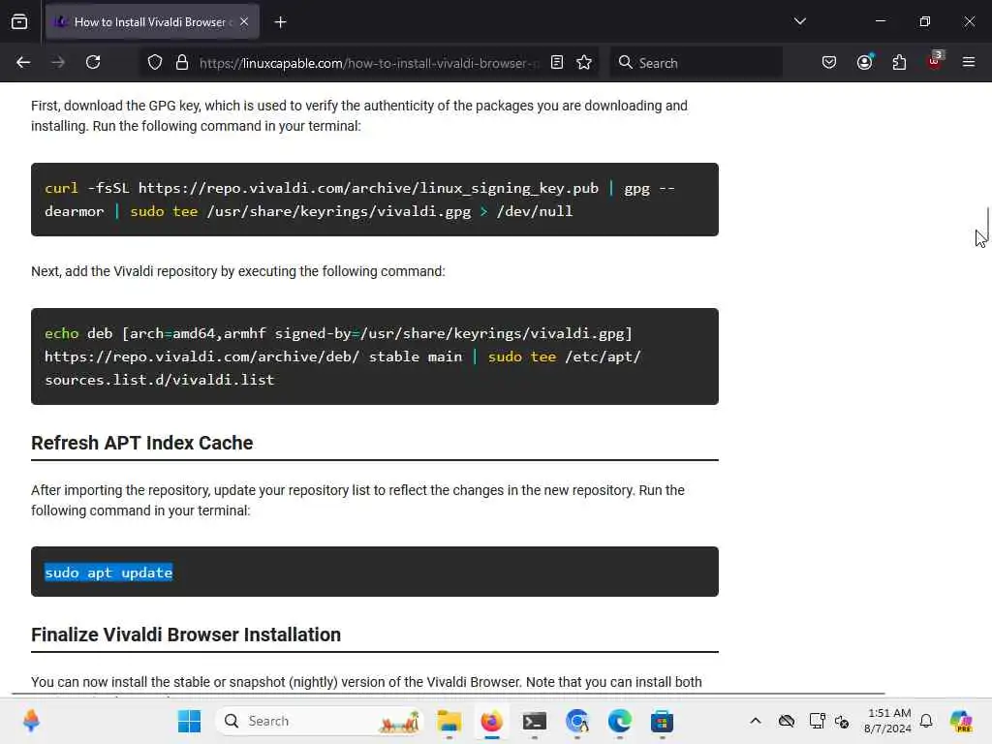
Task: Click the 'First, download the GPG key' paragraph
Action: click(x=359, y=116)
